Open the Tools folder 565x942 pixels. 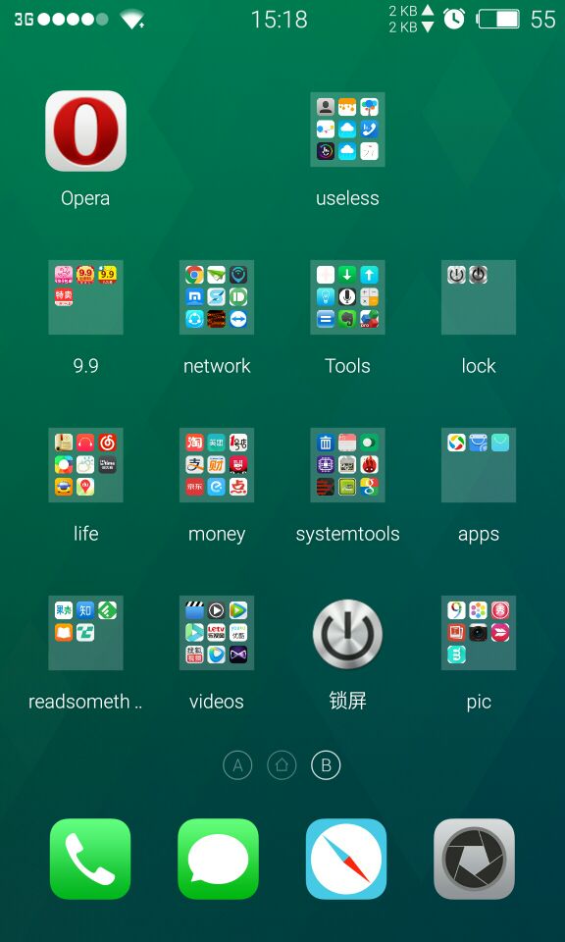pos(347,296)
